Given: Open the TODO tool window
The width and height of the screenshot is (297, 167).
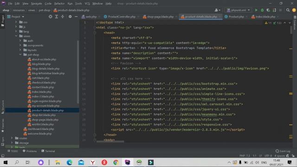Looking at the screenshot, I should [x=13, y=151].
